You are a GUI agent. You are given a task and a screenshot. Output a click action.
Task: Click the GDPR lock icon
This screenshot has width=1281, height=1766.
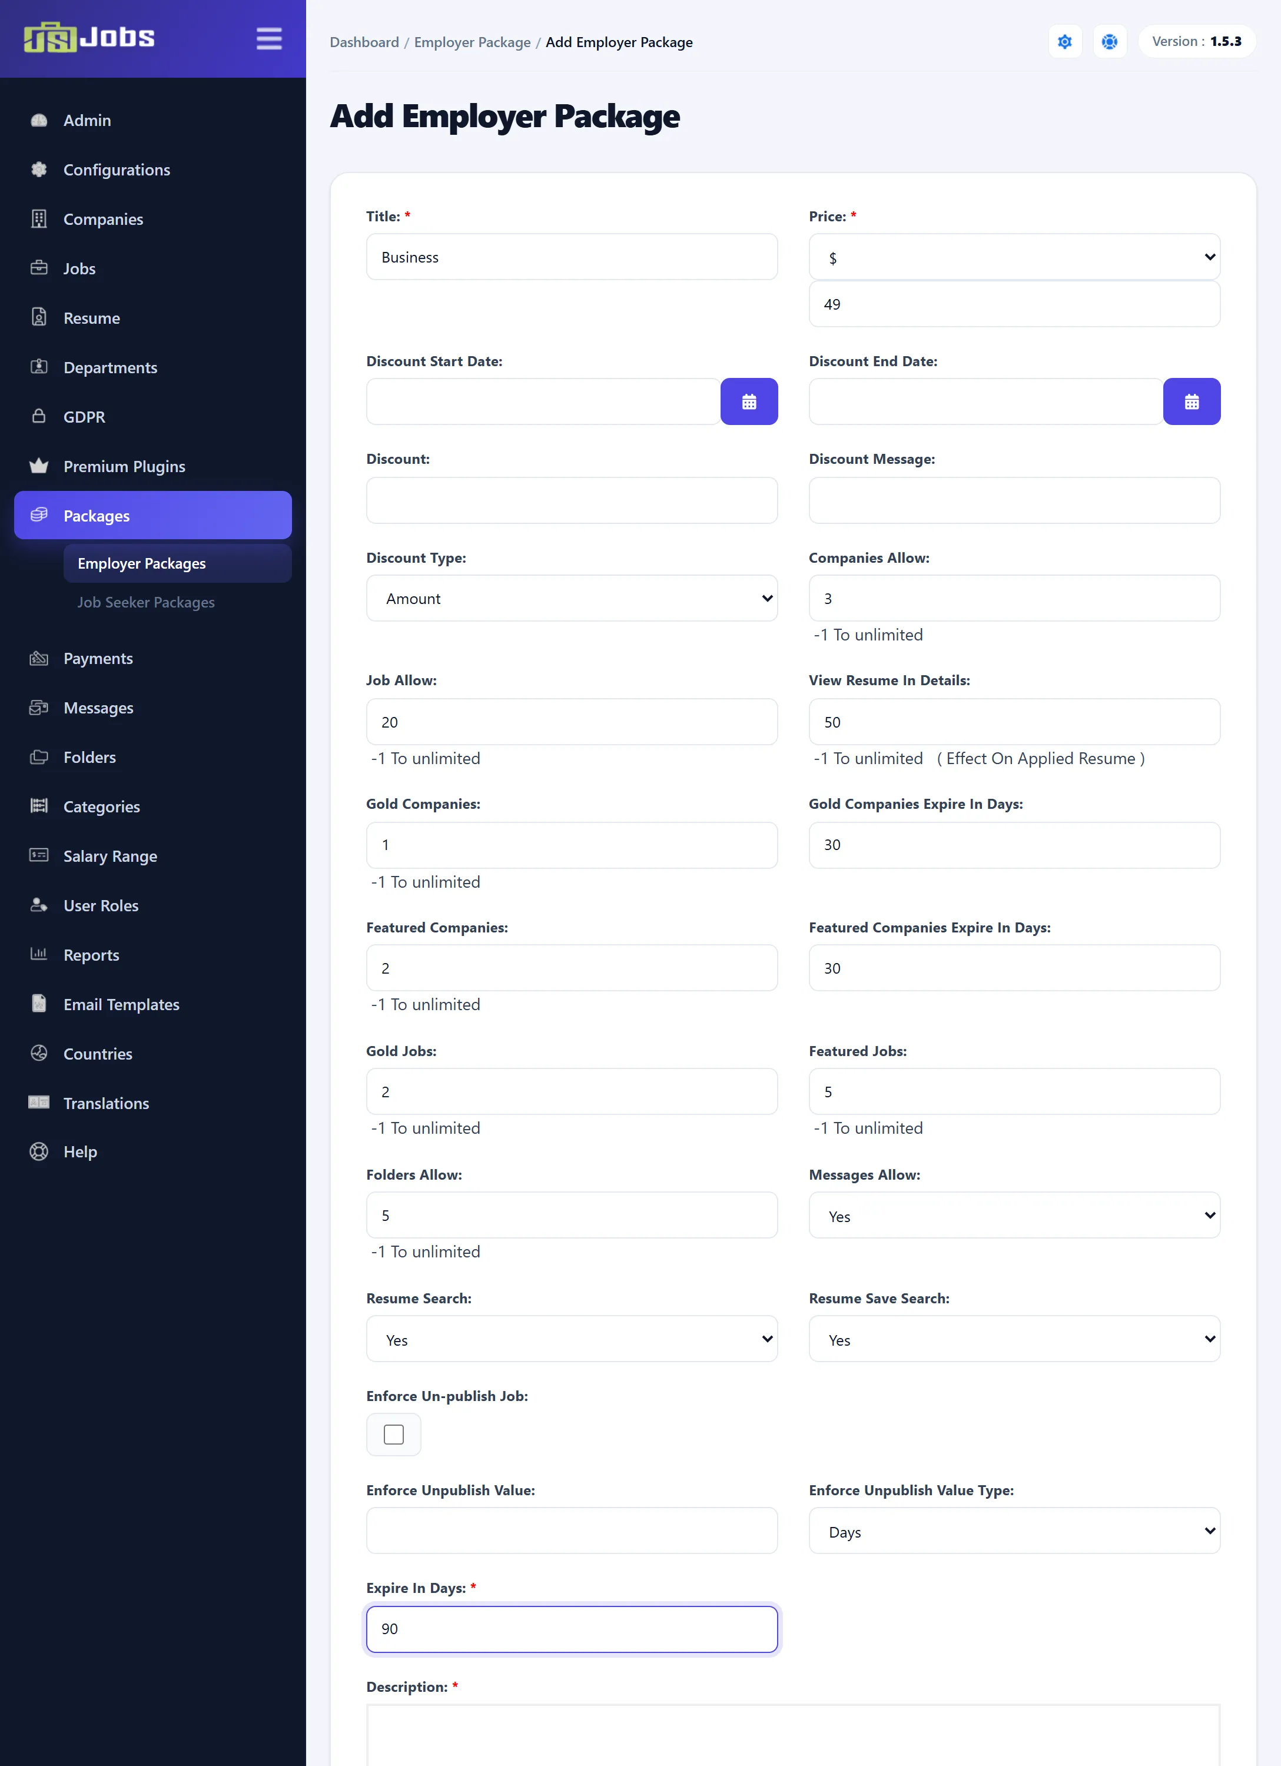click(39, 416)
